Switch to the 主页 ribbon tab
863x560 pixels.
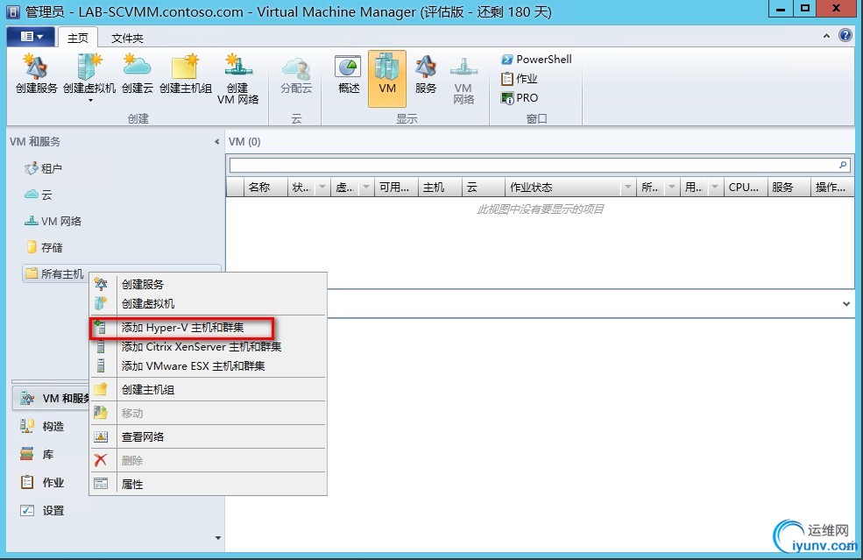tap(78, 38)
